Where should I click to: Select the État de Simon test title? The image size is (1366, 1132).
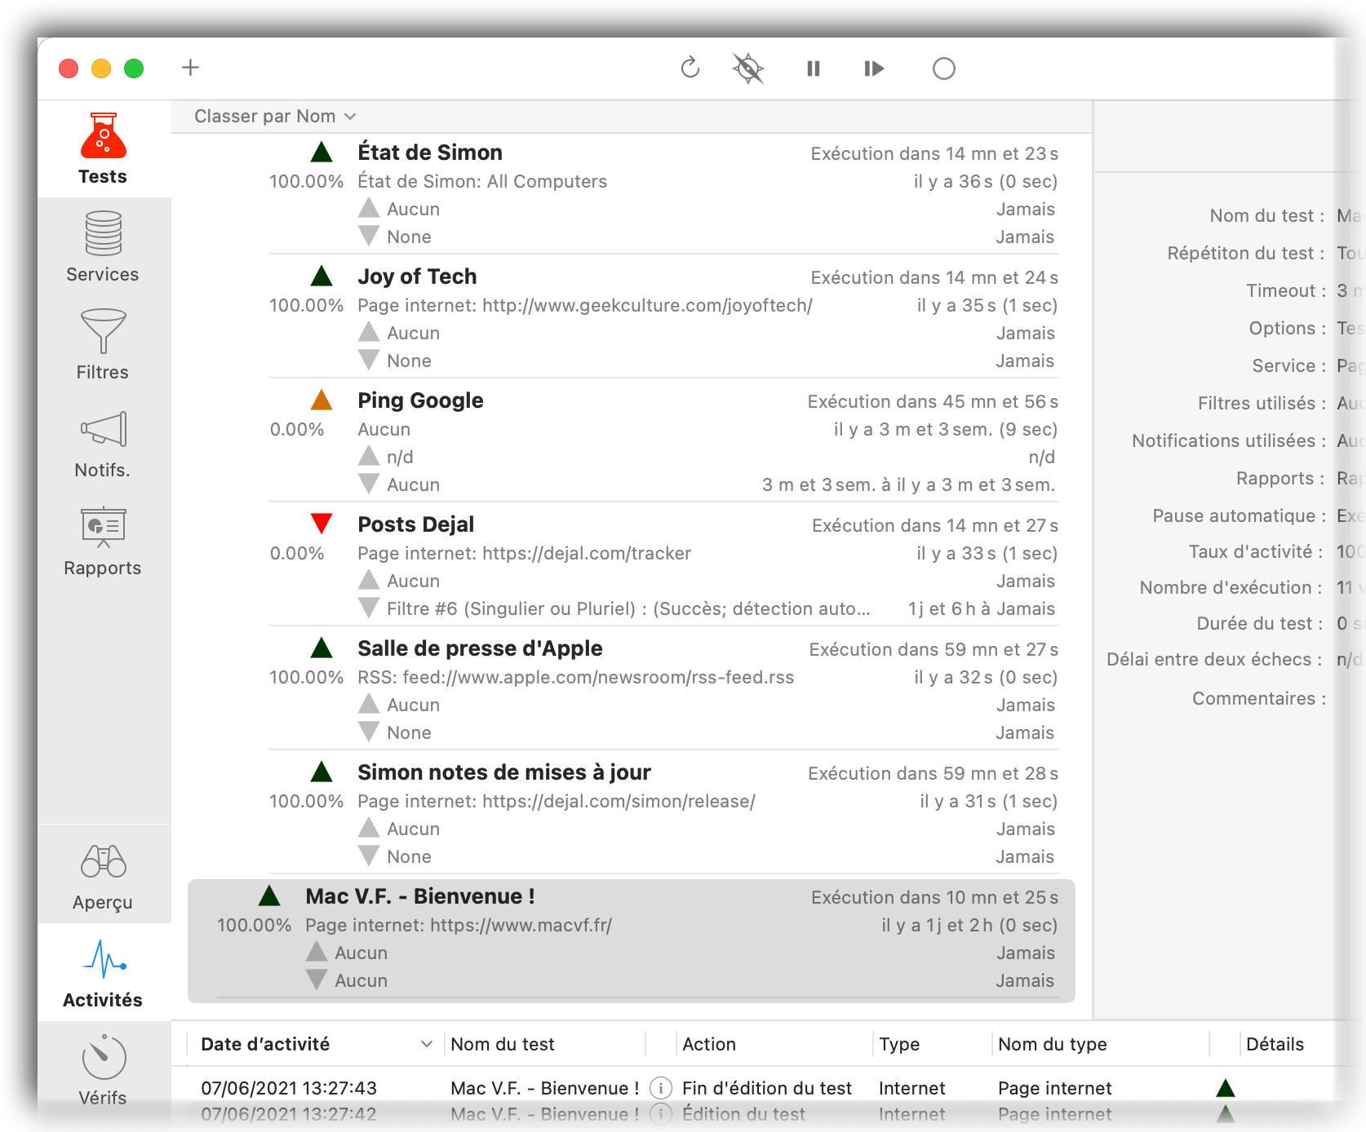(430, 153)
